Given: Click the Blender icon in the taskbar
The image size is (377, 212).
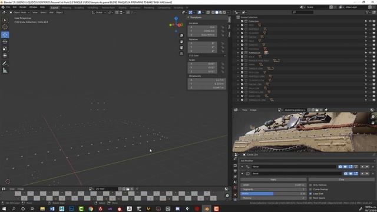Looking at the screenshot, I should pos(207,208).
